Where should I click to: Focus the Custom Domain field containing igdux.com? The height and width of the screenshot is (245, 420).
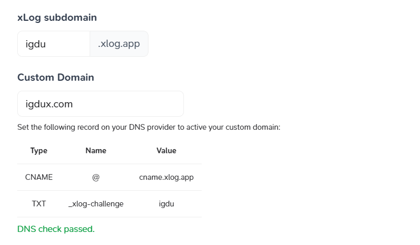pos(100,104)
